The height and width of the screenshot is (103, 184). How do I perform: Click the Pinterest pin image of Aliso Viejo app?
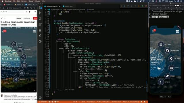[19, 60]
